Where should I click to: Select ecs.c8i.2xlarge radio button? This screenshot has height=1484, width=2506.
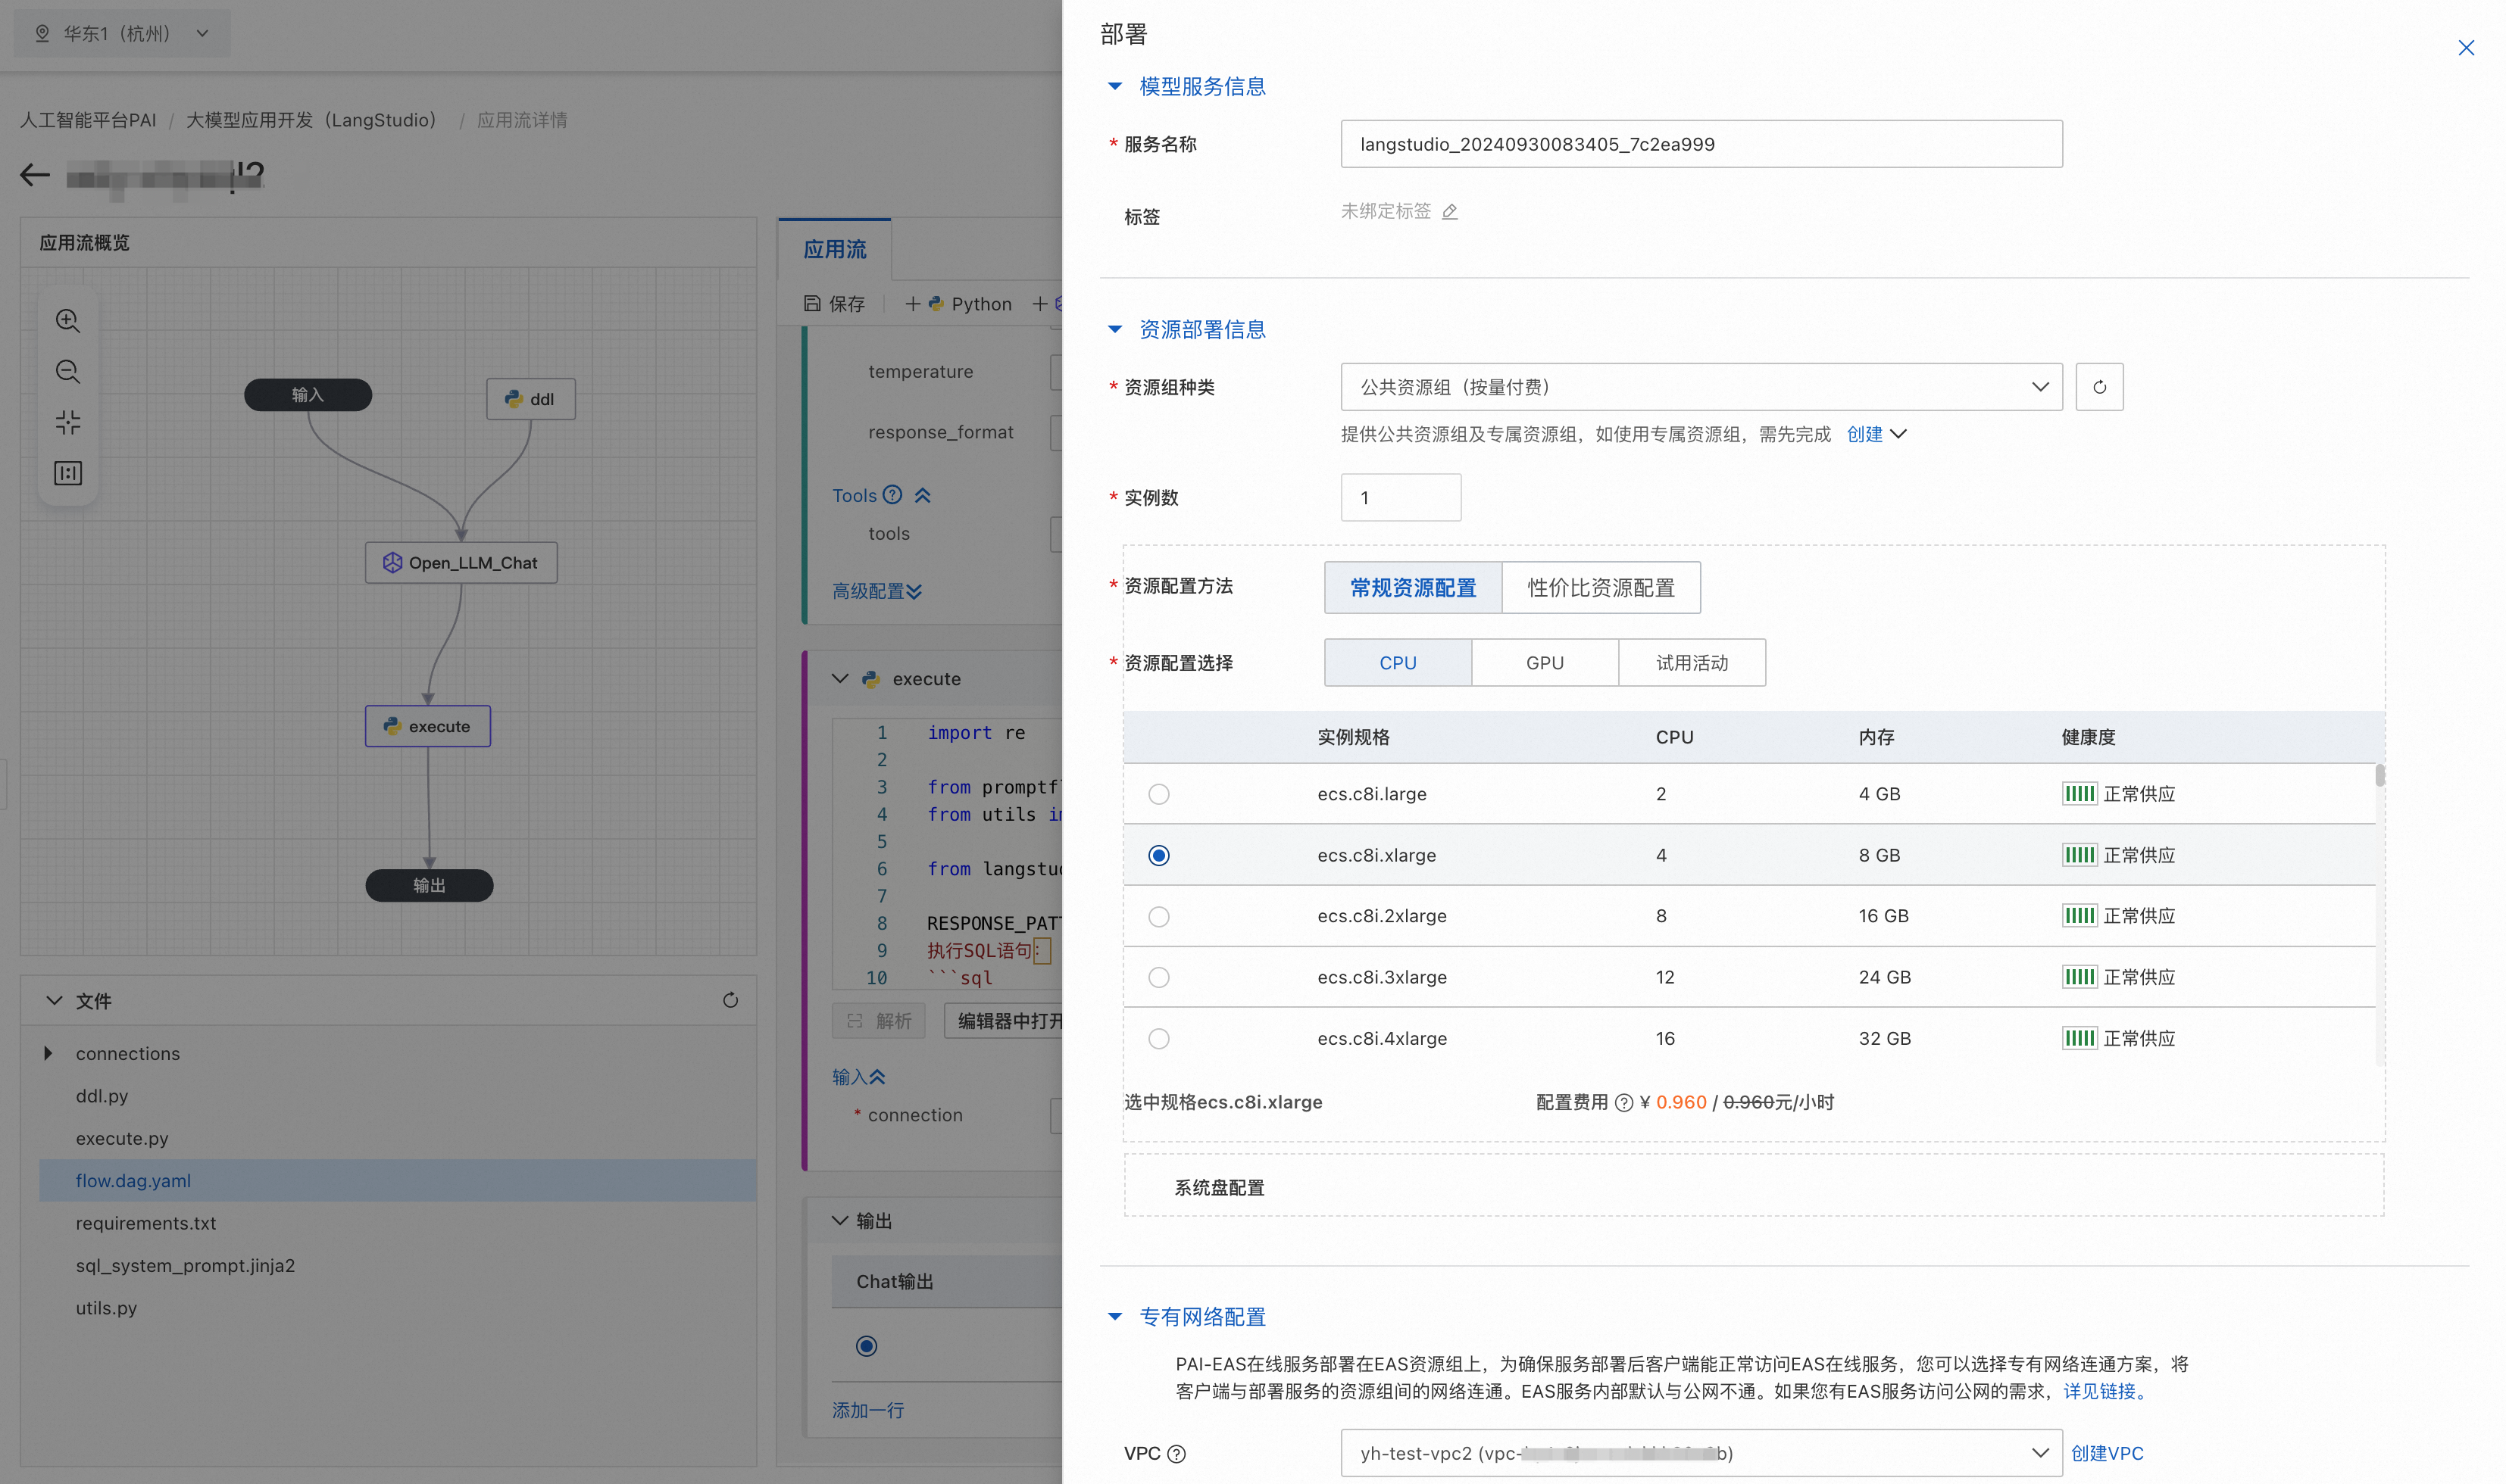[1158, 916]
